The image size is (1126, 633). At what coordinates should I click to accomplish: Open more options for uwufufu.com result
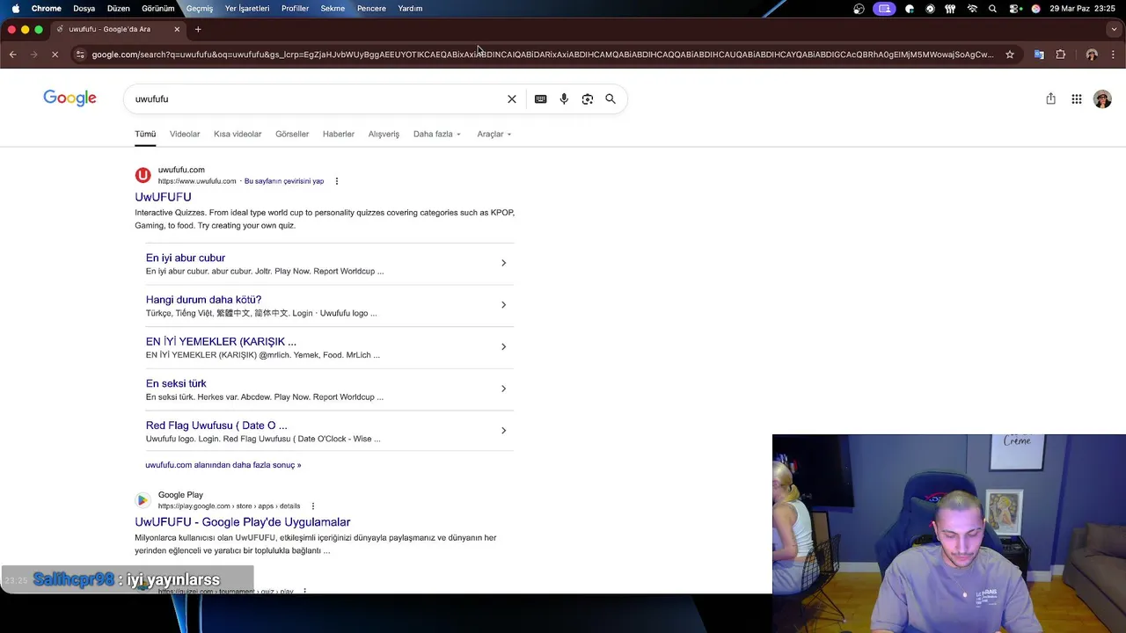pyautogui.click(x=337, y=181)
